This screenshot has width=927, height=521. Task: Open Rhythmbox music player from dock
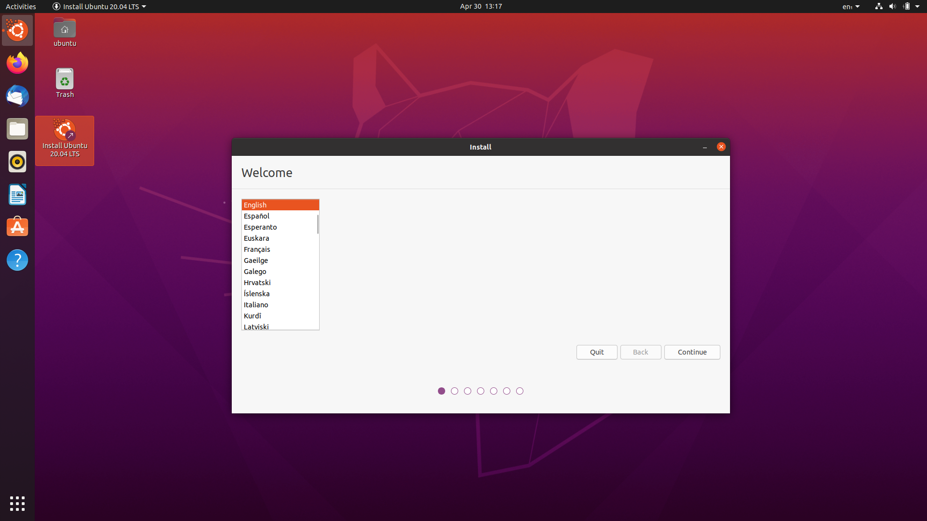tap(17, 162)
